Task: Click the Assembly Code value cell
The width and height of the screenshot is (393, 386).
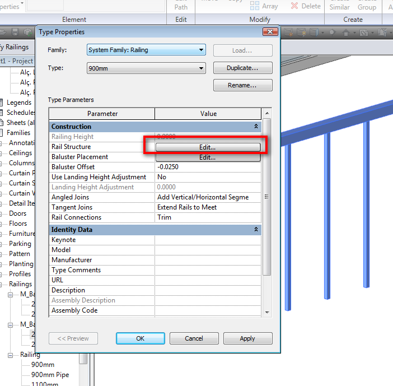Action: pyautogui.click(x=208, y=310)
